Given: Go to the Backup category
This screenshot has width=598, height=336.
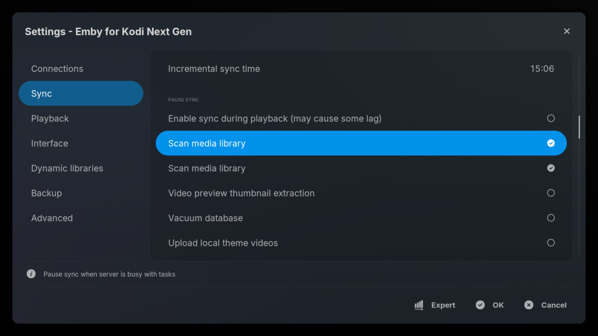Looking at the screenshot, I should [x=46, y=193].
